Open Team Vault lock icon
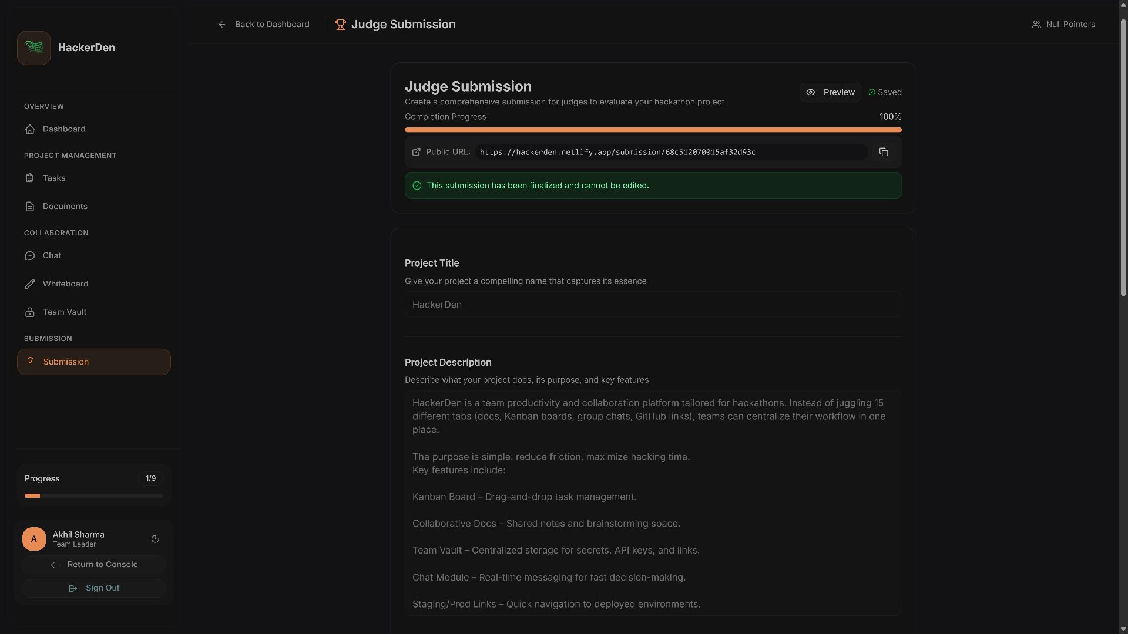 click(x=30, y=312)
